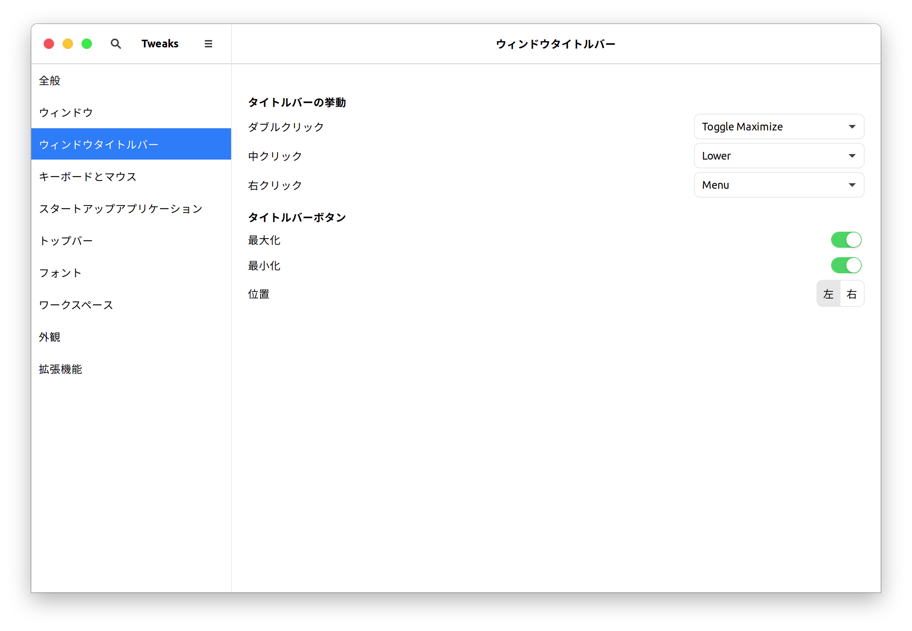The width and height of the screenshot is (912, 631).
Task: Click the 位置 label
Action: pyautogui.click(x=259, y=294)
